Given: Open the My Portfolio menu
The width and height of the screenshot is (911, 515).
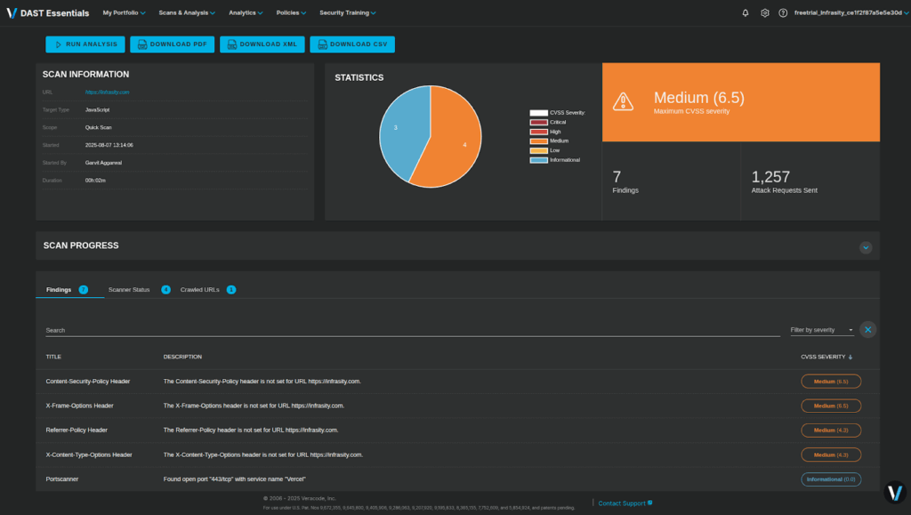Looking at the screenshot, I should 125,13.
